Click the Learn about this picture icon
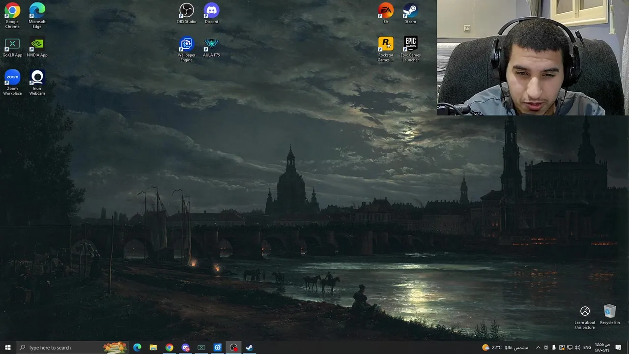 pos(585,317)
